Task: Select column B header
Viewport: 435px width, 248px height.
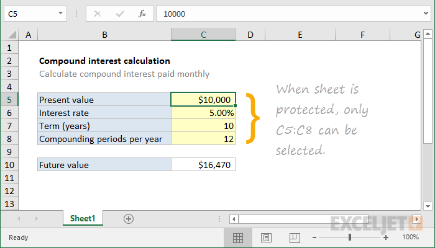Action: coord(104,35)
